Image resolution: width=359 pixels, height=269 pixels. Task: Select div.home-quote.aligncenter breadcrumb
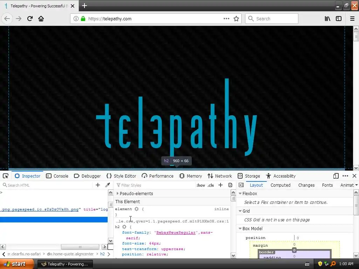(x=70, y=254)
